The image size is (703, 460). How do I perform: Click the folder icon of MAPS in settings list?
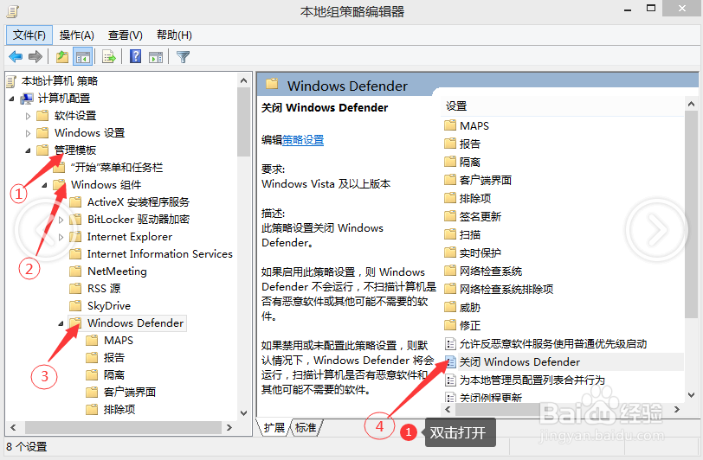coord(450,125)
